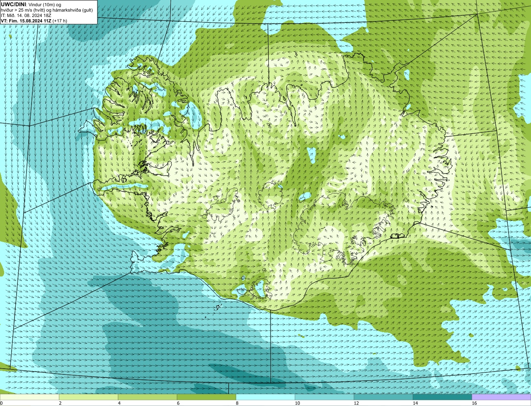Click the "12" label on the wind scale
Image resolution: width=531 pixels, height=406 pixels.
(356, 403)
